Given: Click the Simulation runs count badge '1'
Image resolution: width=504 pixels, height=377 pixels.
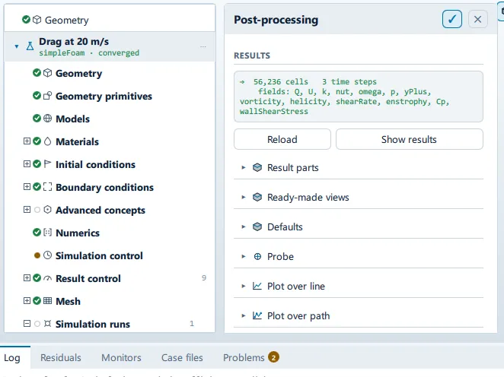Looking at the screenshot, I should [x=192, y=324].
